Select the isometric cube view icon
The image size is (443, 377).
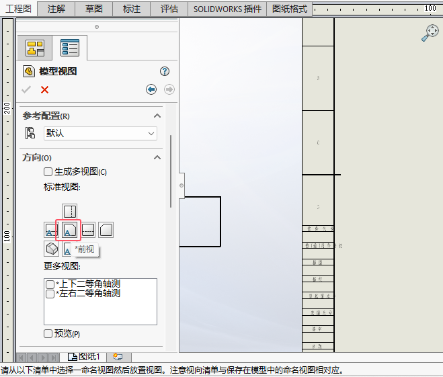click(x=51, y=249)
